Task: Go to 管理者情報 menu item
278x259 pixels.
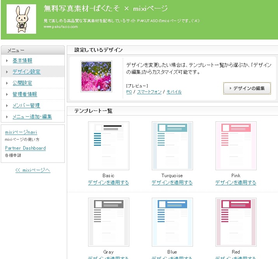Action: [x=24, y=94]
